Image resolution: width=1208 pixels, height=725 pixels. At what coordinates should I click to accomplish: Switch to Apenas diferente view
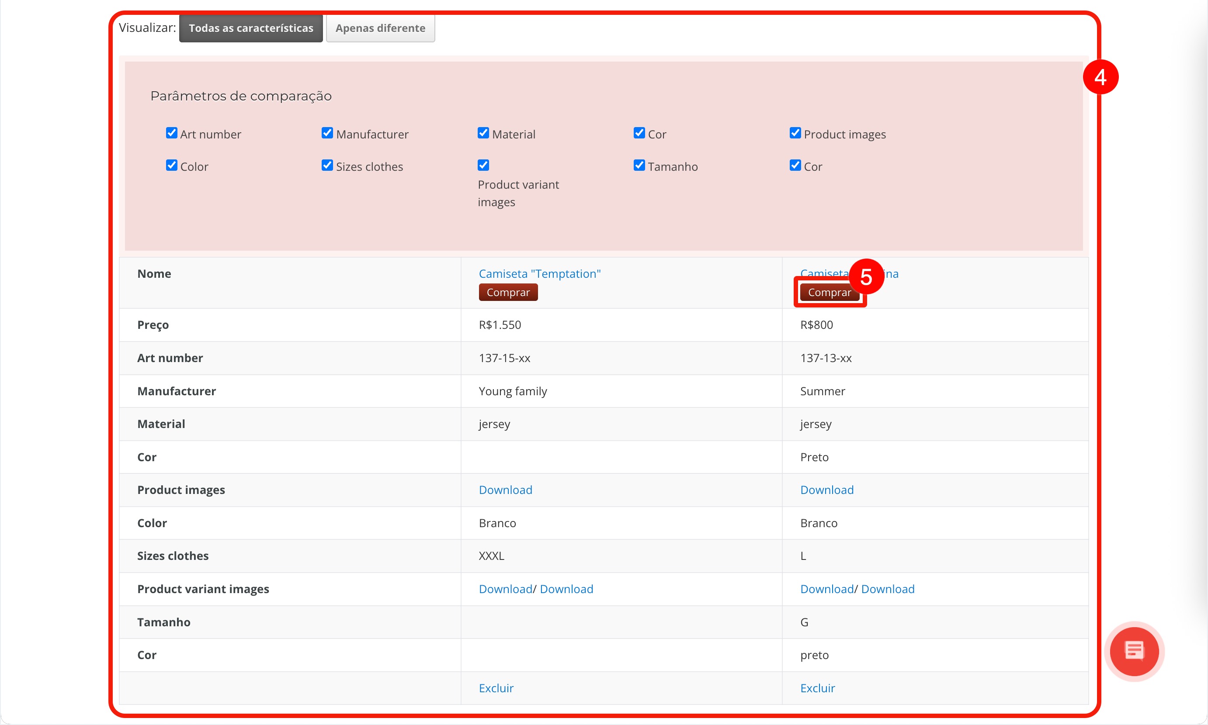click(x=380, y=28)
